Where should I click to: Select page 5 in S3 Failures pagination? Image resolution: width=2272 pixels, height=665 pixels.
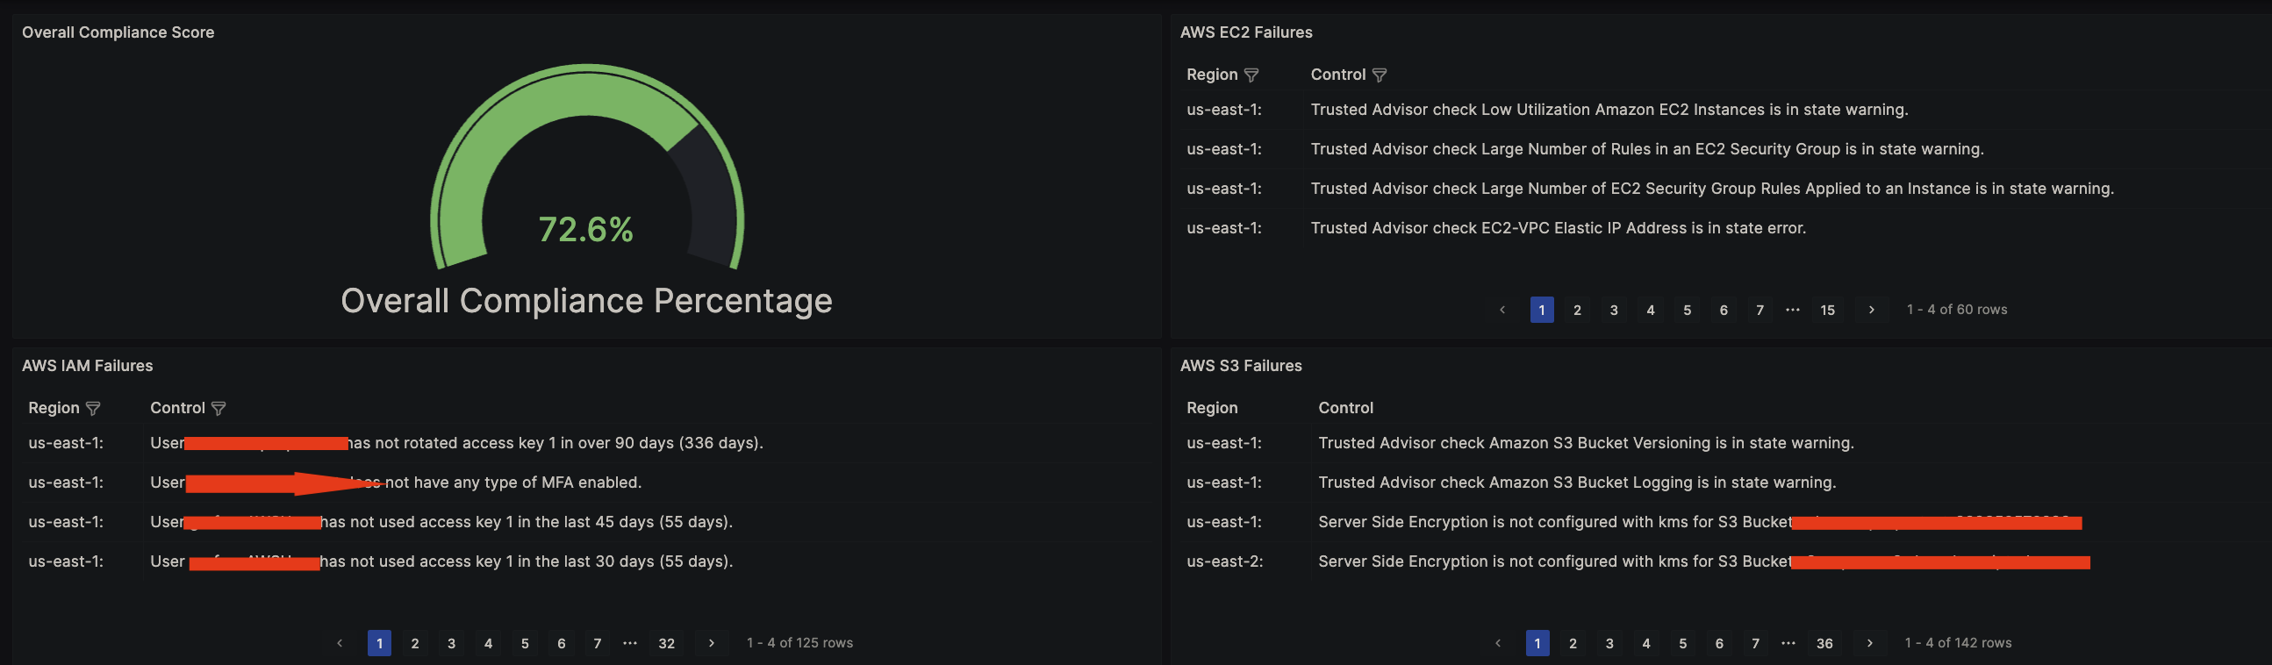(1683, 644)
